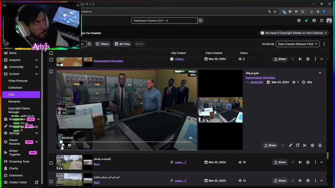Open expanded clip in new window icon

pyautogui.click(x=298, y=145)
